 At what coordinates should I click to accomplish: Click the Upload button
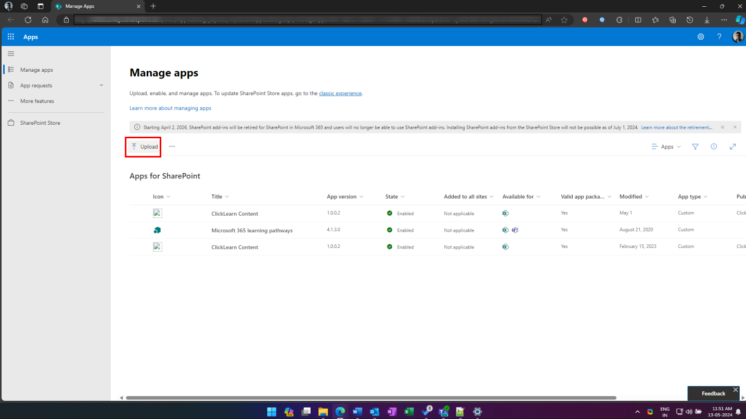click(144, 147)
